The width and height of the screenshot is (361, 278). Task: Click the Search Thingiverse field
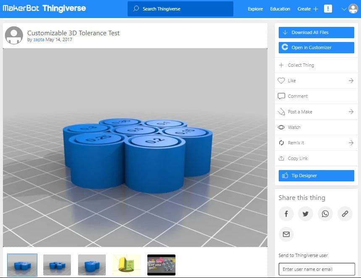(180, 9)
